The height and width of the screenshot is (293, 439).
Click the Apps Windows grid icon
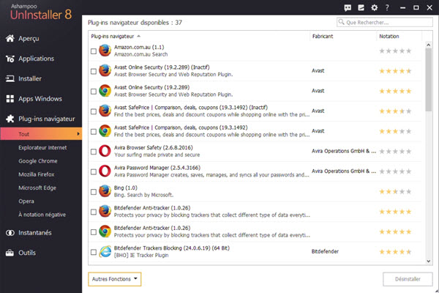10,99
